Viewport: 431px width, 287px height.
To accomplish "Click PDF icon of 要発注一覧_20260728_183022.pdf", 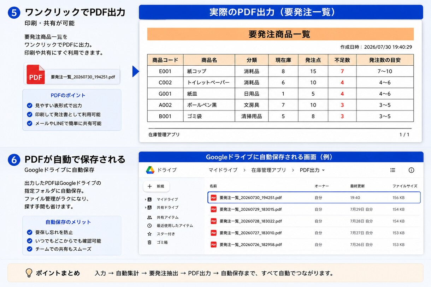I will click(x=213, y=221).
